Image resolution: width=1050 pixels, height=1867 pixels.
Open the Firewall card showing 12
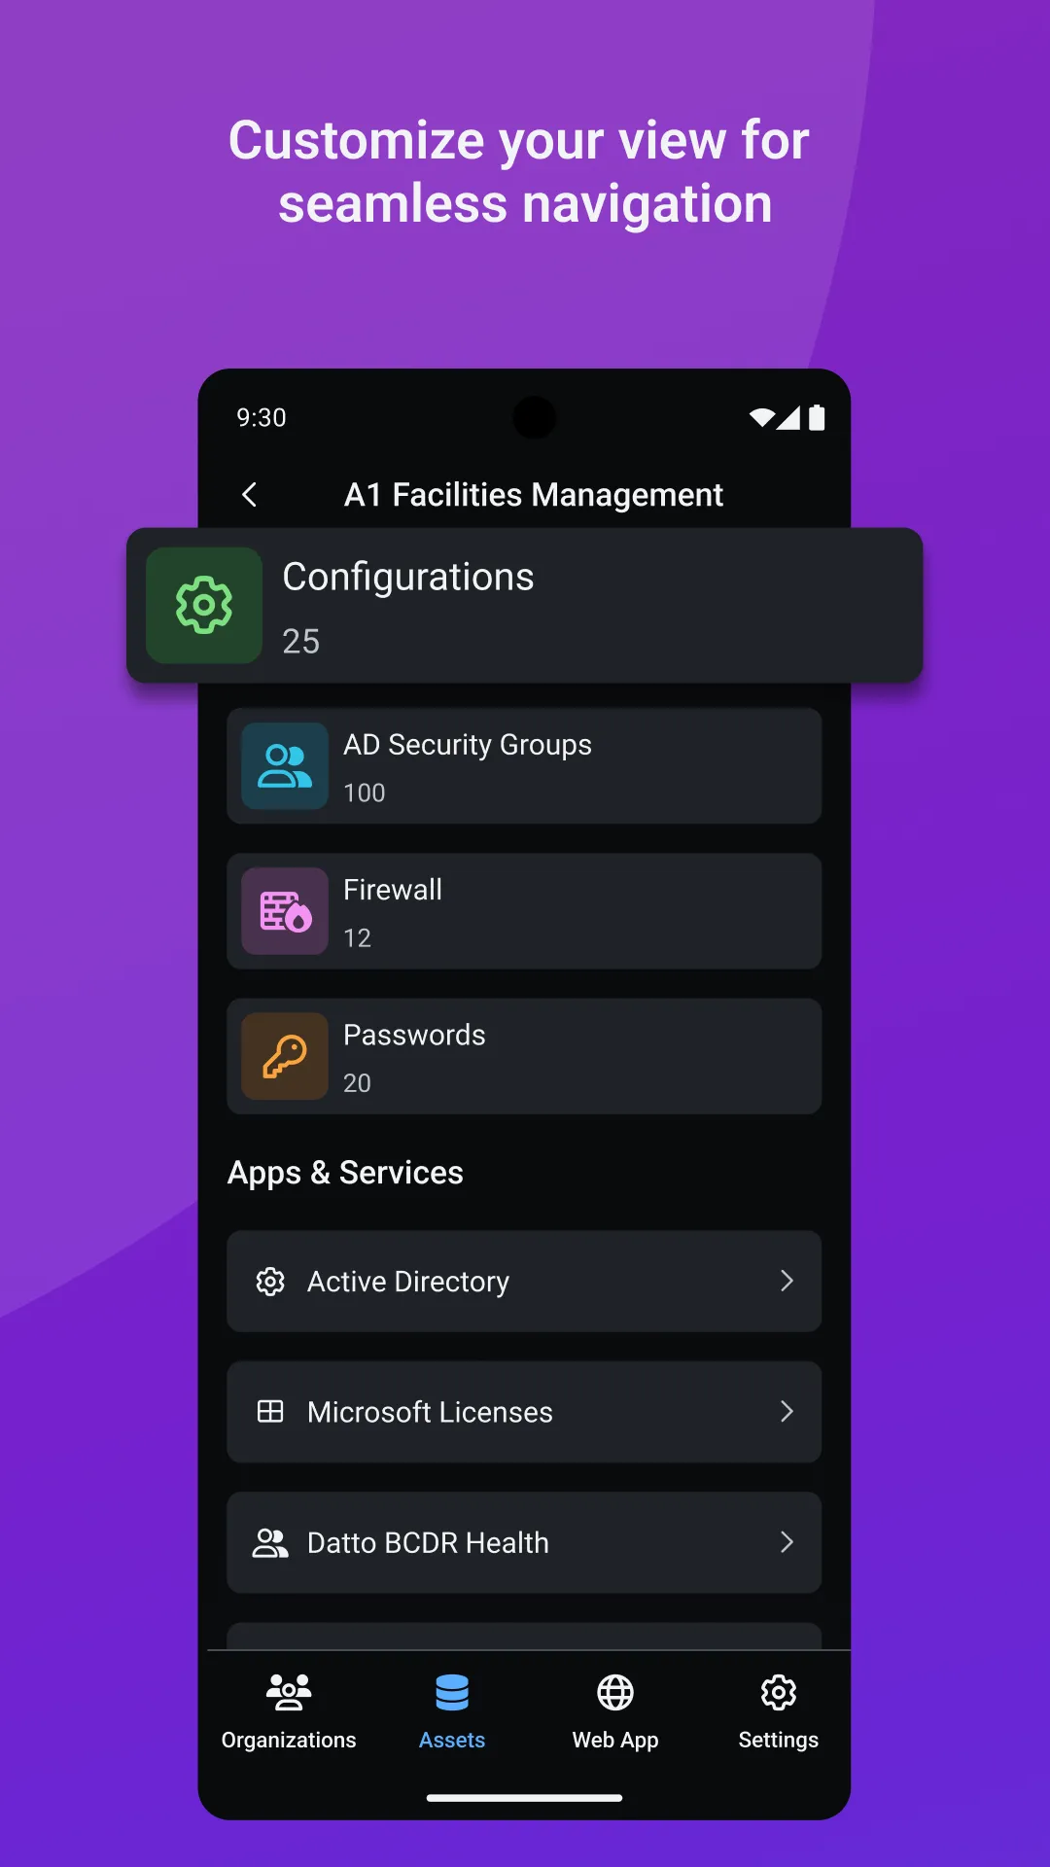524,911
